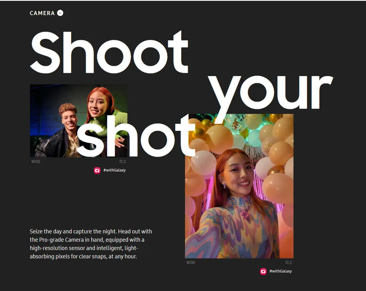This screenshot has width=366, height=291.
Task: Click f2.2 aperture label under couple photo
Action: click(x=123, y=161)
